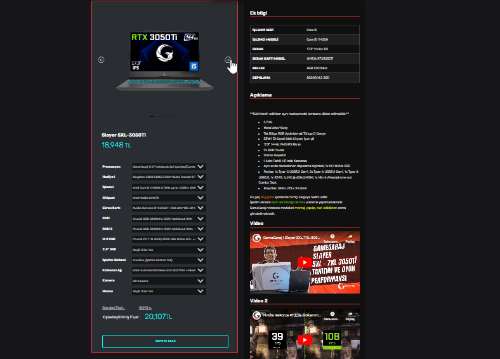Screen dimensions: 500x359
Task: Click the İşlemci Seri row label
Action: [x=263, y=30]
